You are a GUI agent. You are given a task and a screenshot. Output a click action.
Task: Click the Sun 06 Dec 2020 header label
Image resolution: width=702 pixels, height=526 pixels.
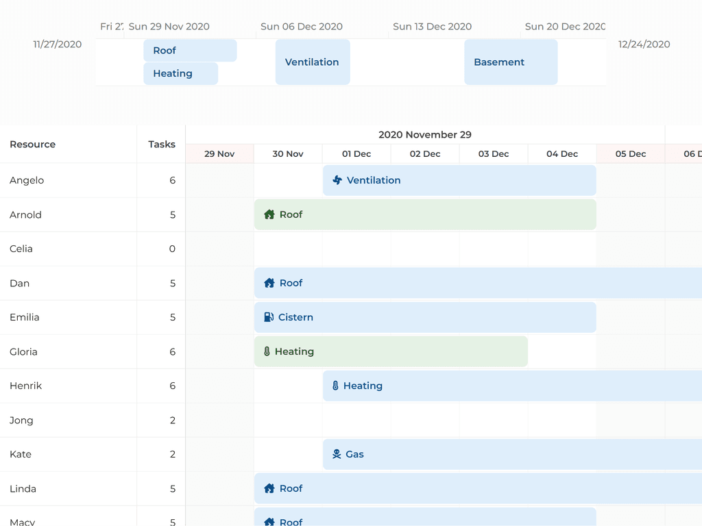click(302, 26)
